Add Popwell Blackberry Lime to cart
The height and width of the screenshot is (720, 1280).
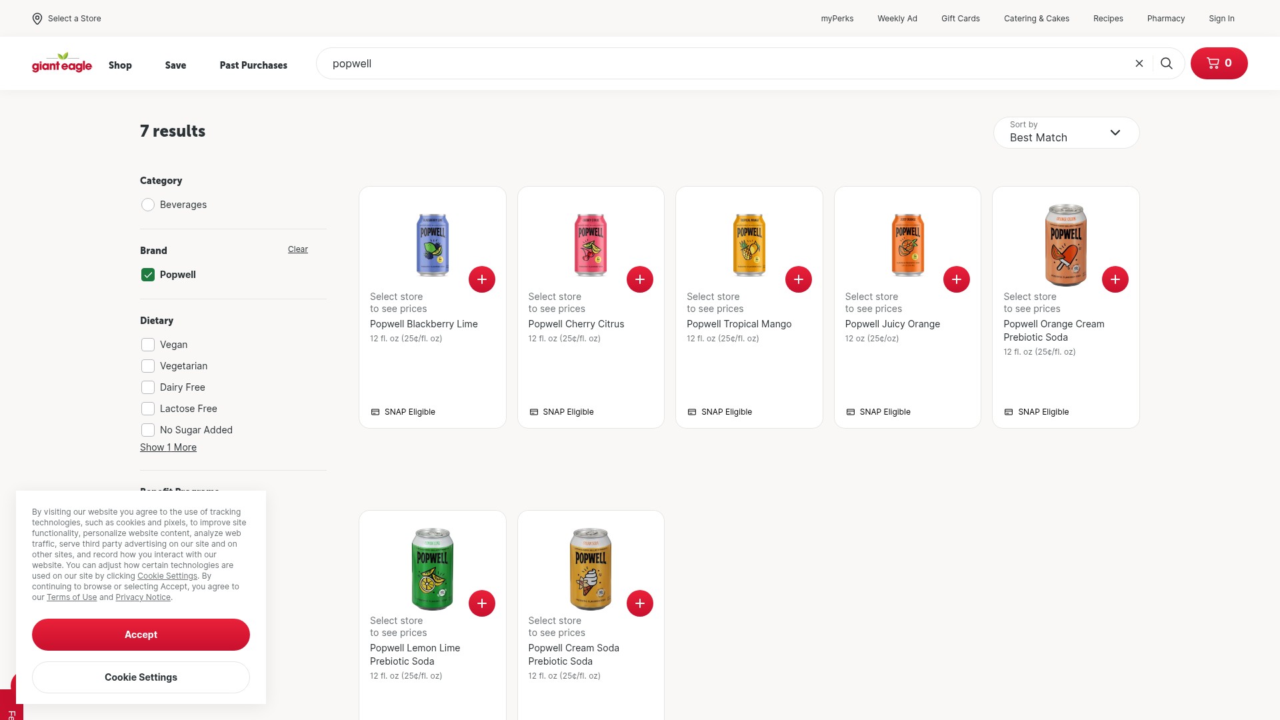tap(482, 279)
